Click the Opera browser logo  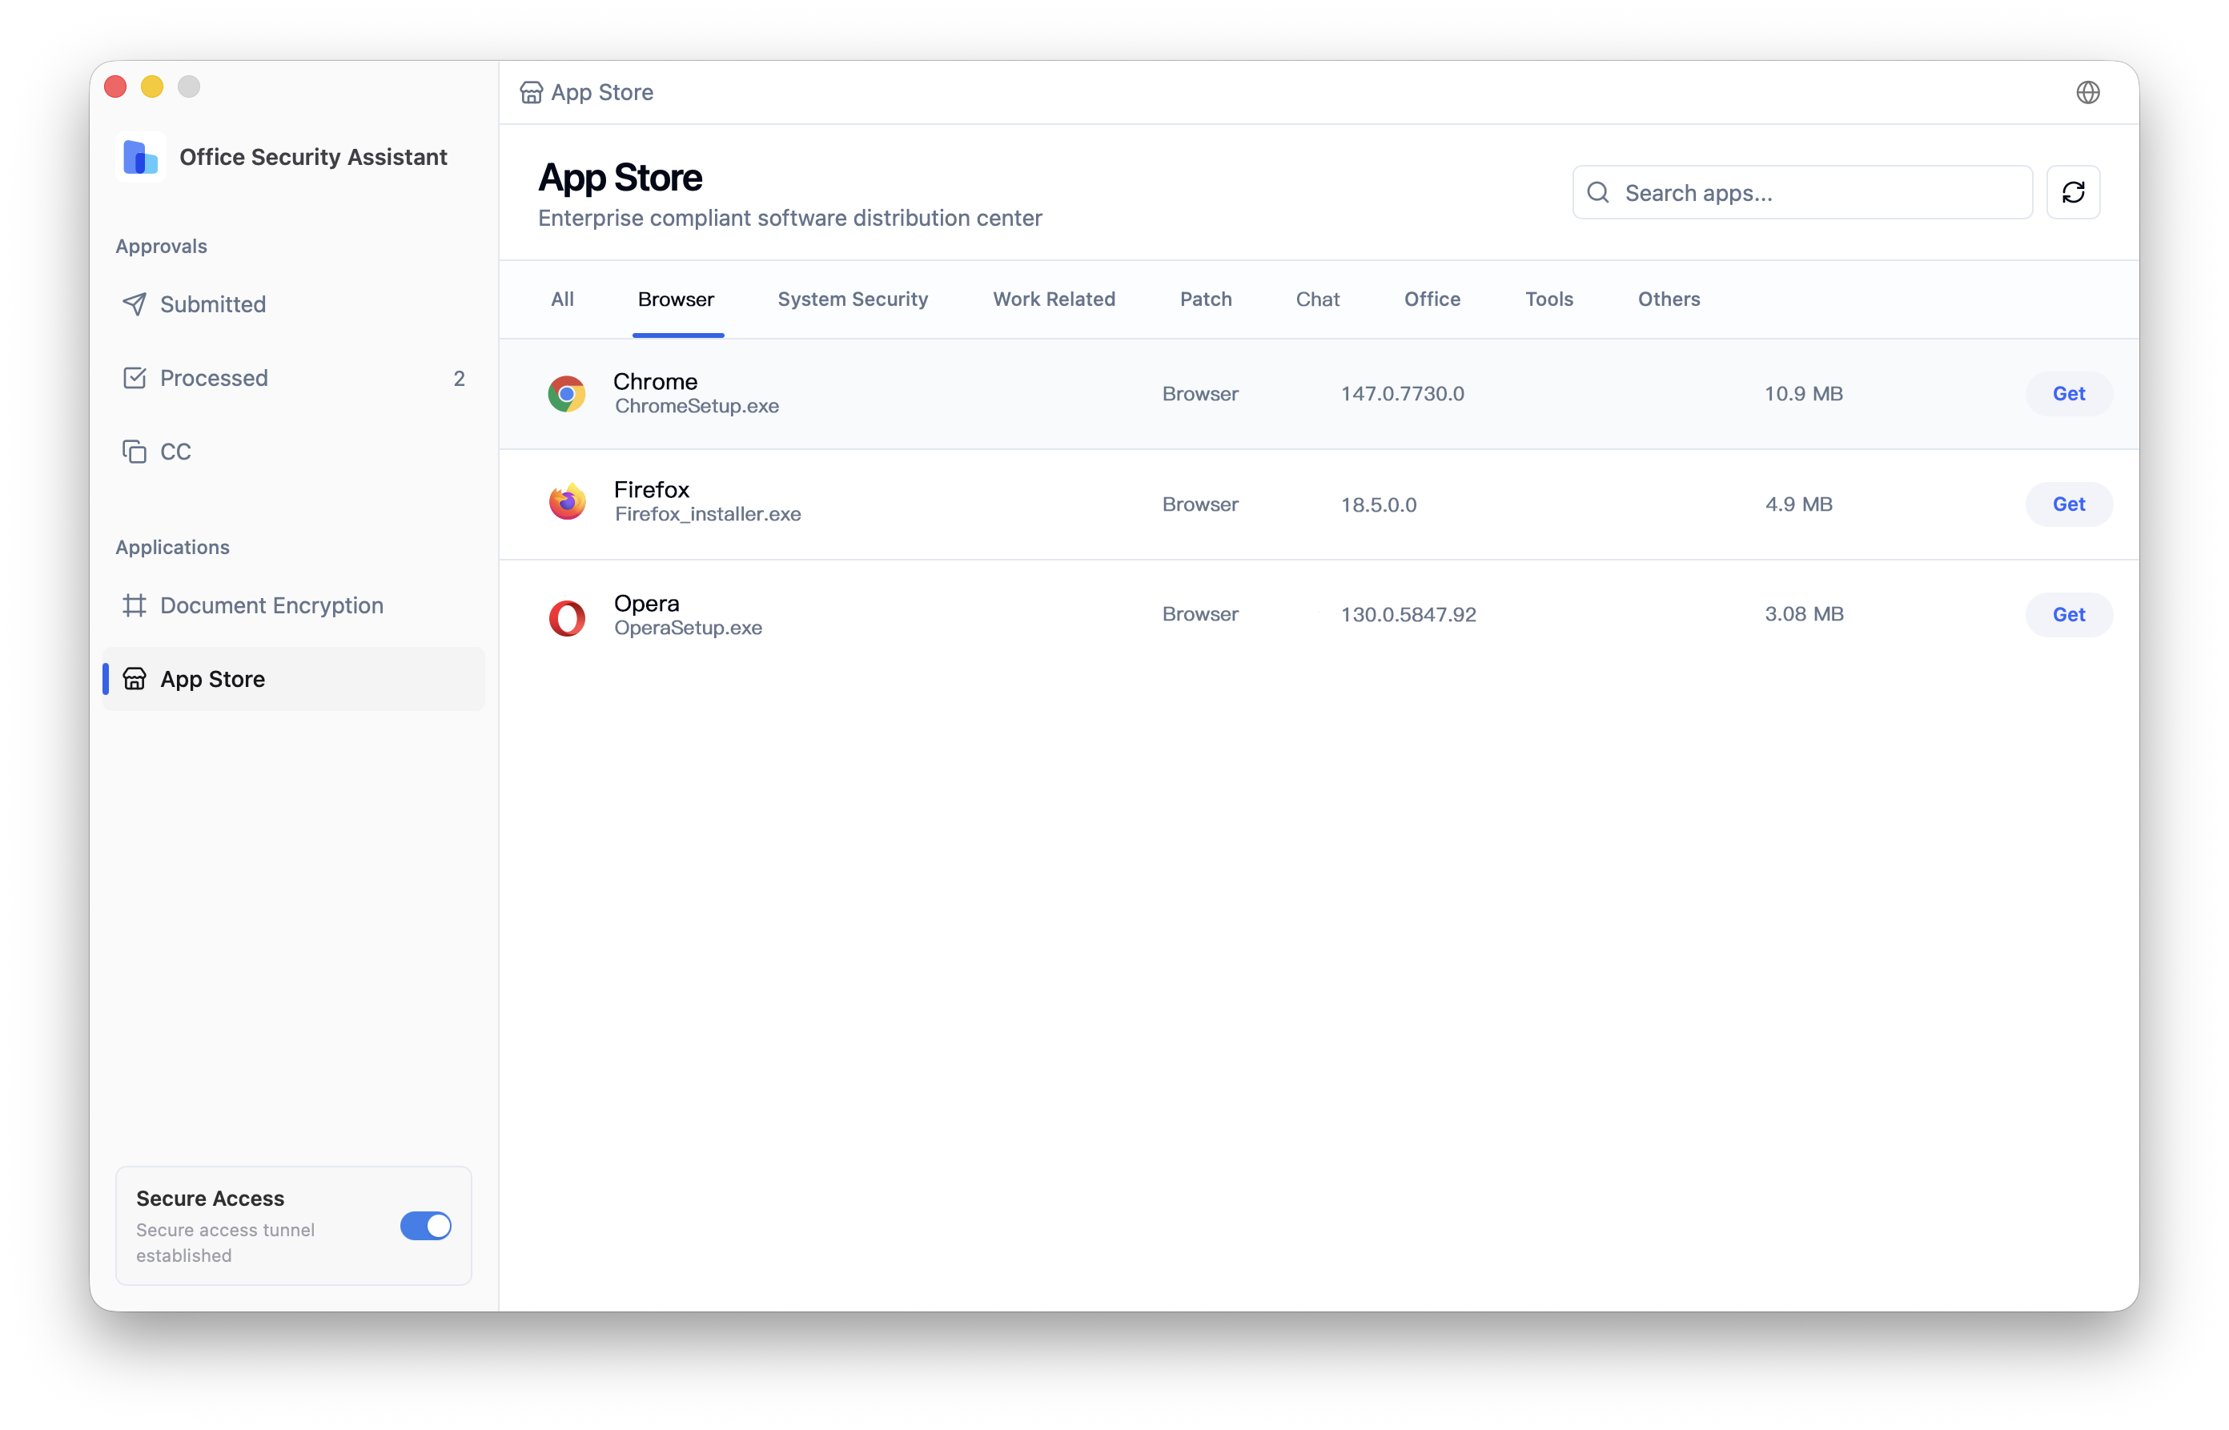tap(566, 617)
